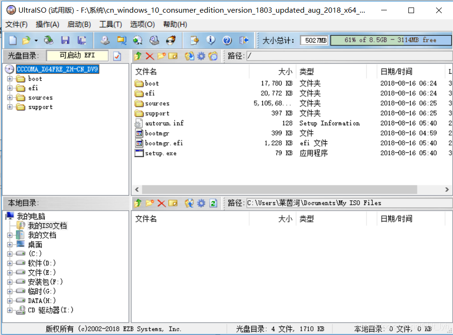Click the red X delete icon in local pane
Image resolution: width=453 pixels, height=335 pixels.
tap(161, 203)
